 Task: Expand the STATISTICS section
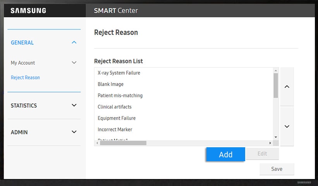point(74,105)
